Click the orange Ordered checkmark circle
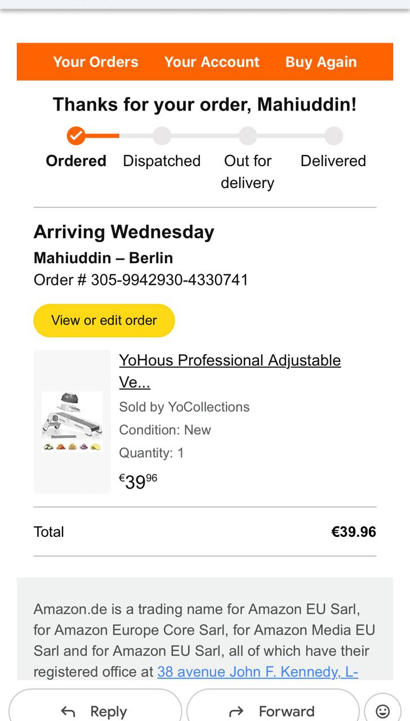410x721 pixels. click(76, 136)
